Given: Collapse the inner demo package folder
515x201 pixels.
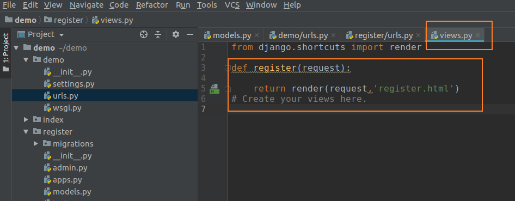Looking at the screenshot, I should tap(26, 60).
